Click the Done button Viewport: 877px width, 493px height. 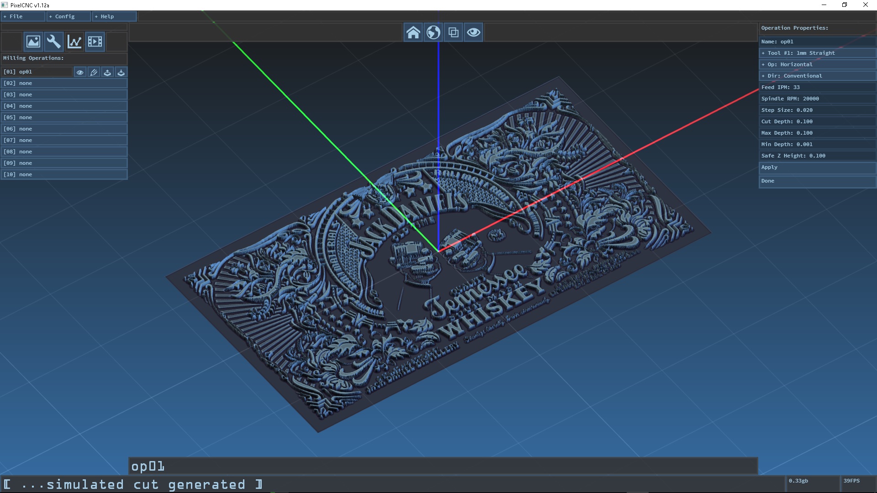click(x=817, y=181)
